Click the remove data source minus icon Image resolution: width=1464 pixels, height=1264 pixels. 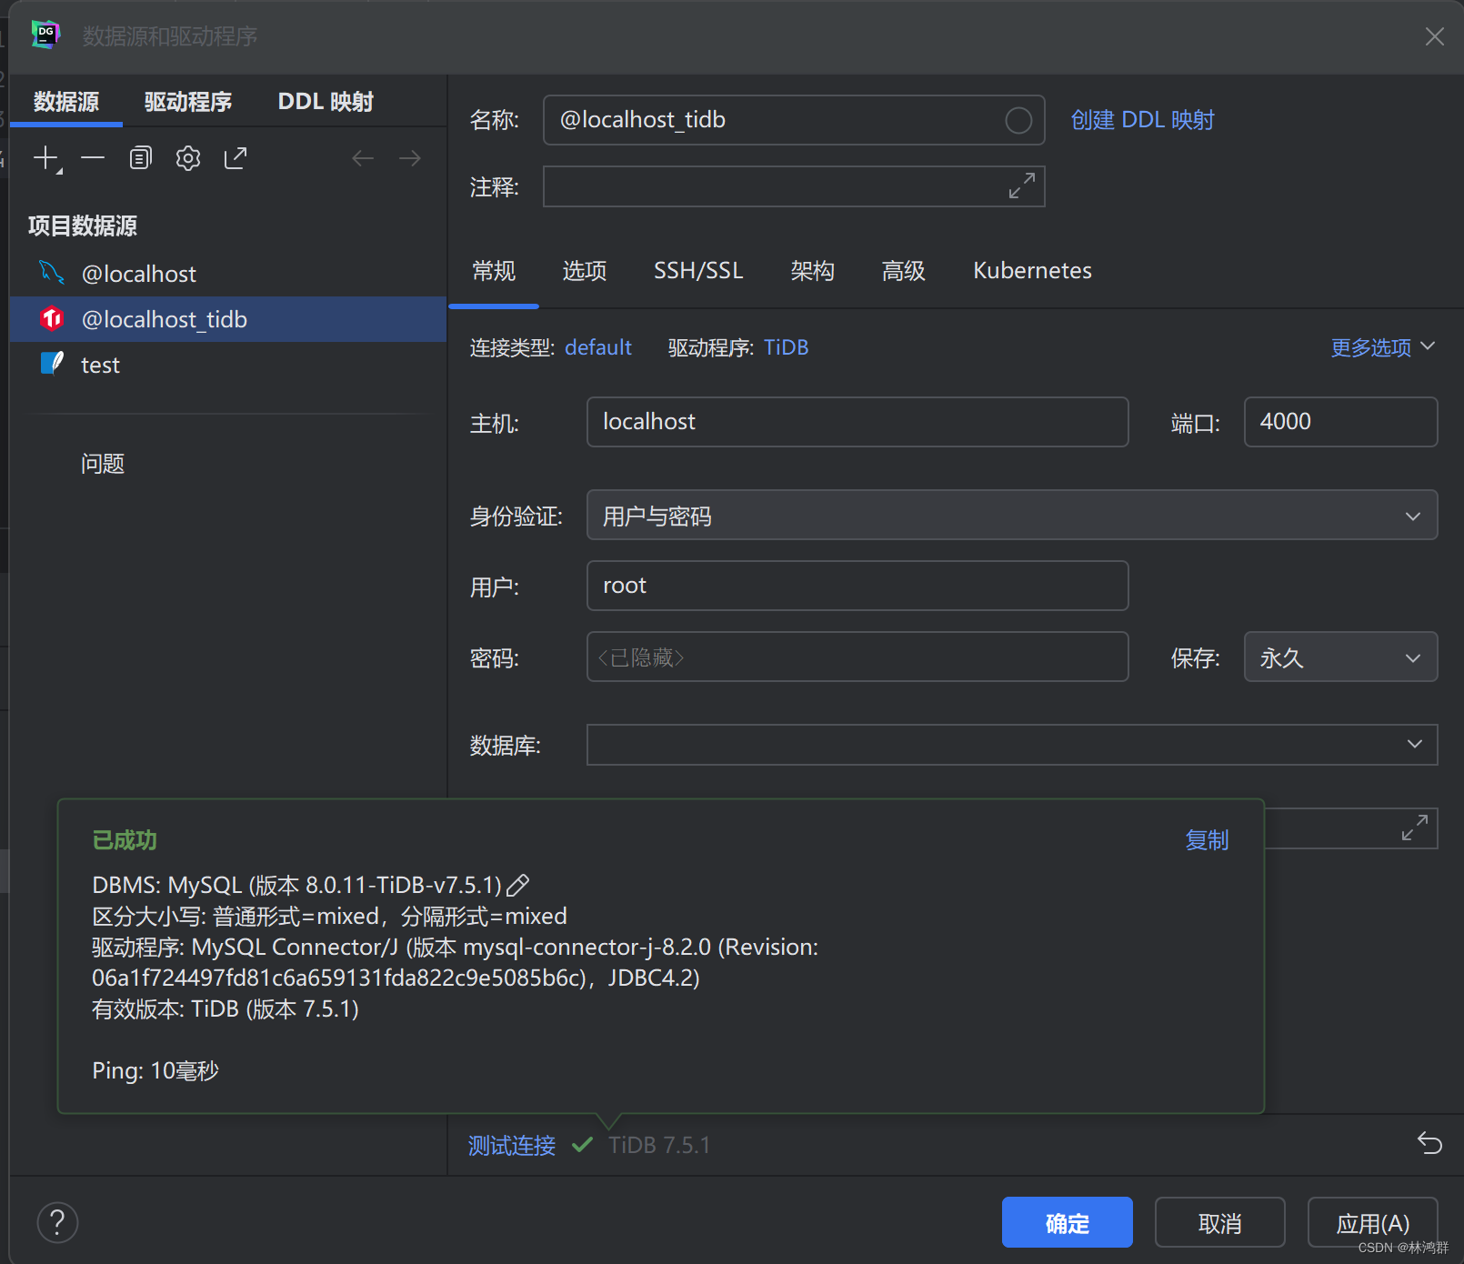coord(93,158)
